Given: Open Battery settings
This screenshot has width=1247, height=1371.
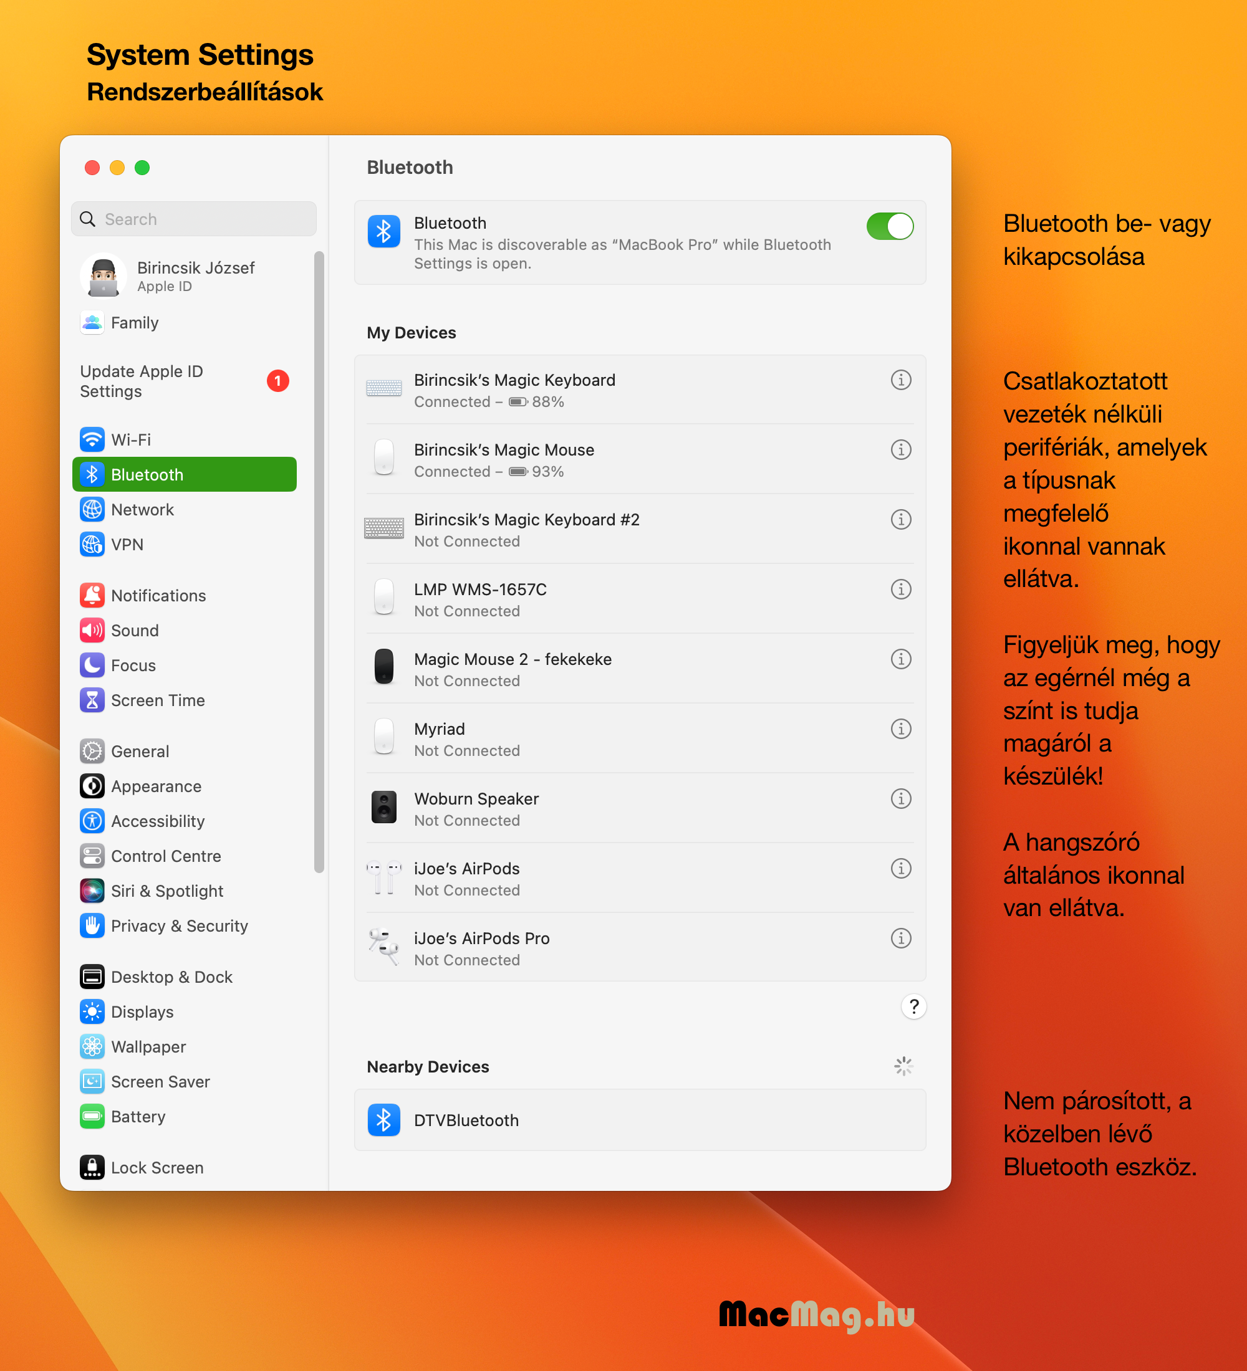Looking at the screenshot, I should point(184,1117).
